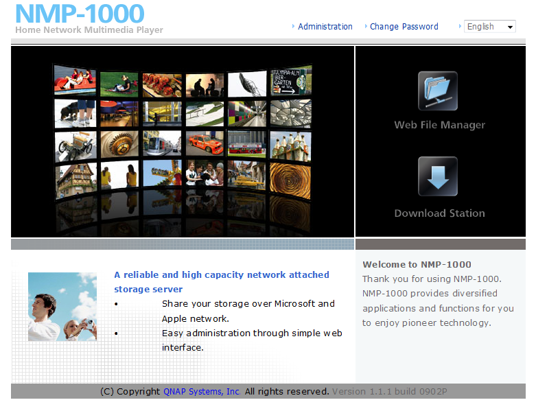The height and width of the screenshot is (411, 536).
Task: Click the Download Station label
Action: (x=440, y=213)
